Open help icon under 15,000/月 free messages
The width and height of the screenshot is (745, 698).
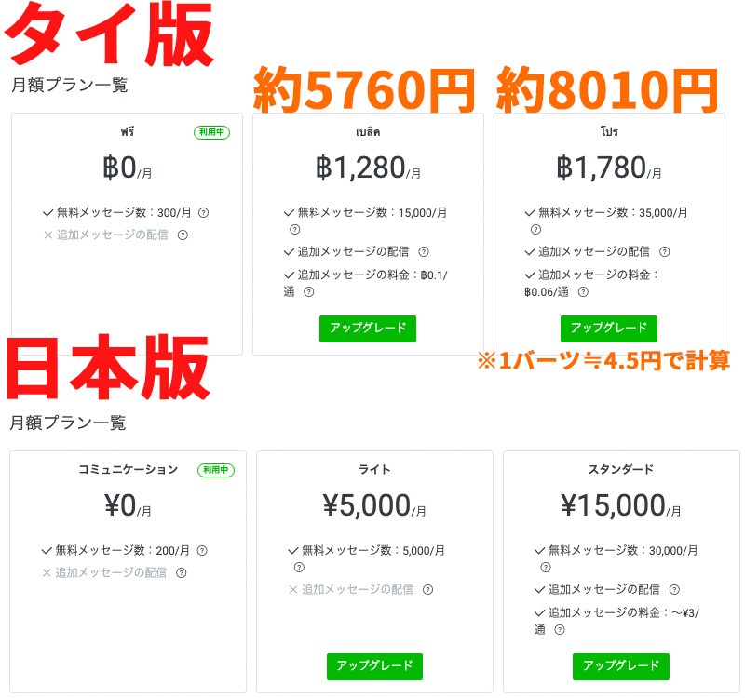click(x=294, y=230)
